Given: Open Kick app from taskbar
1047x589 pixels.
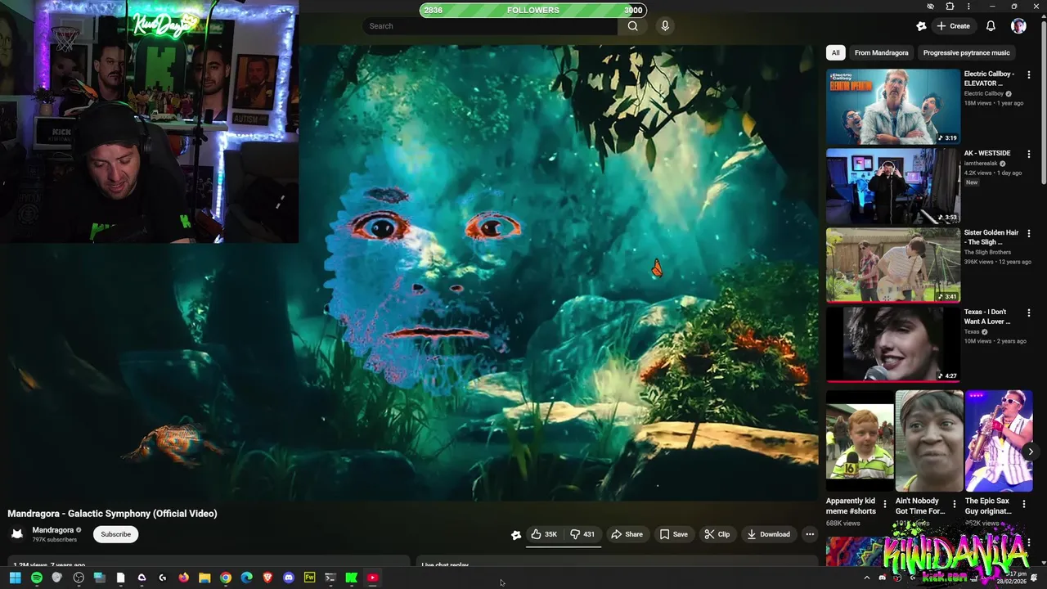Looking at the screenshot, I should (351, 578).
